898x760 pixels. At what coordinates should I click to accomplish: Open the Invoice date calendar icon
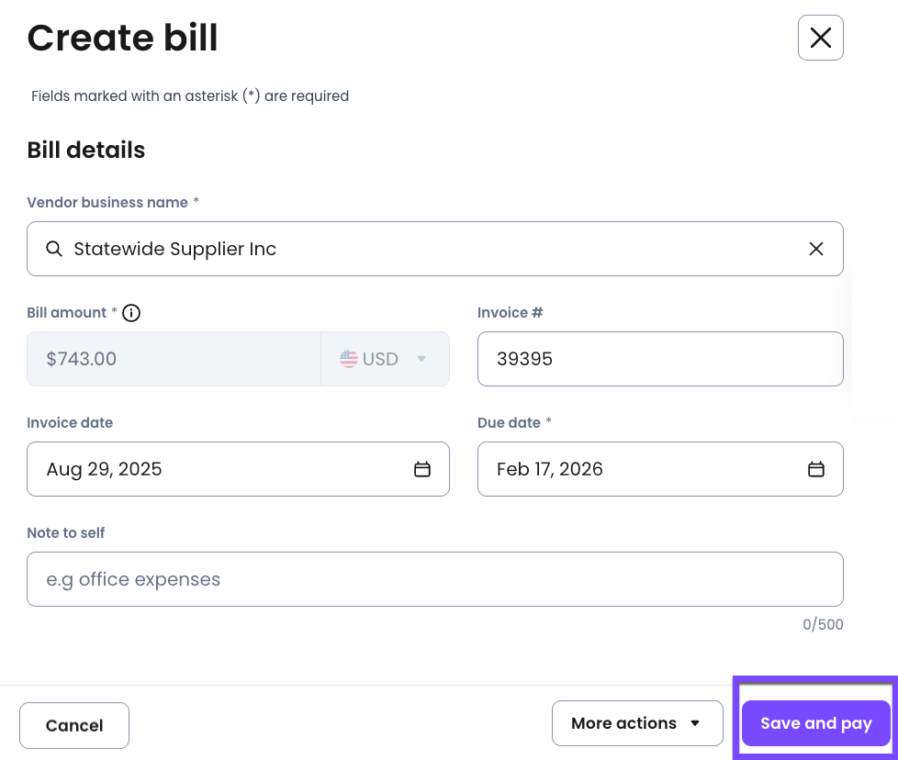(x=421, y=469)
